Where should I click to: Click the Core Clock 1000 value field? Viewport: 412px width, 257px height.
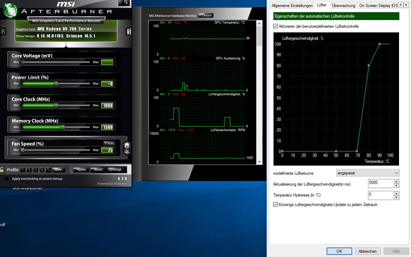pos(107,106)
